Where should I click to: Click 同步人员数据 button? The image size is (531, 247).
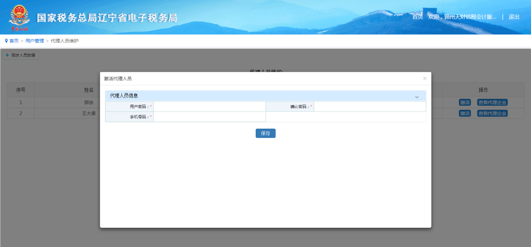[x=21, y=55]
